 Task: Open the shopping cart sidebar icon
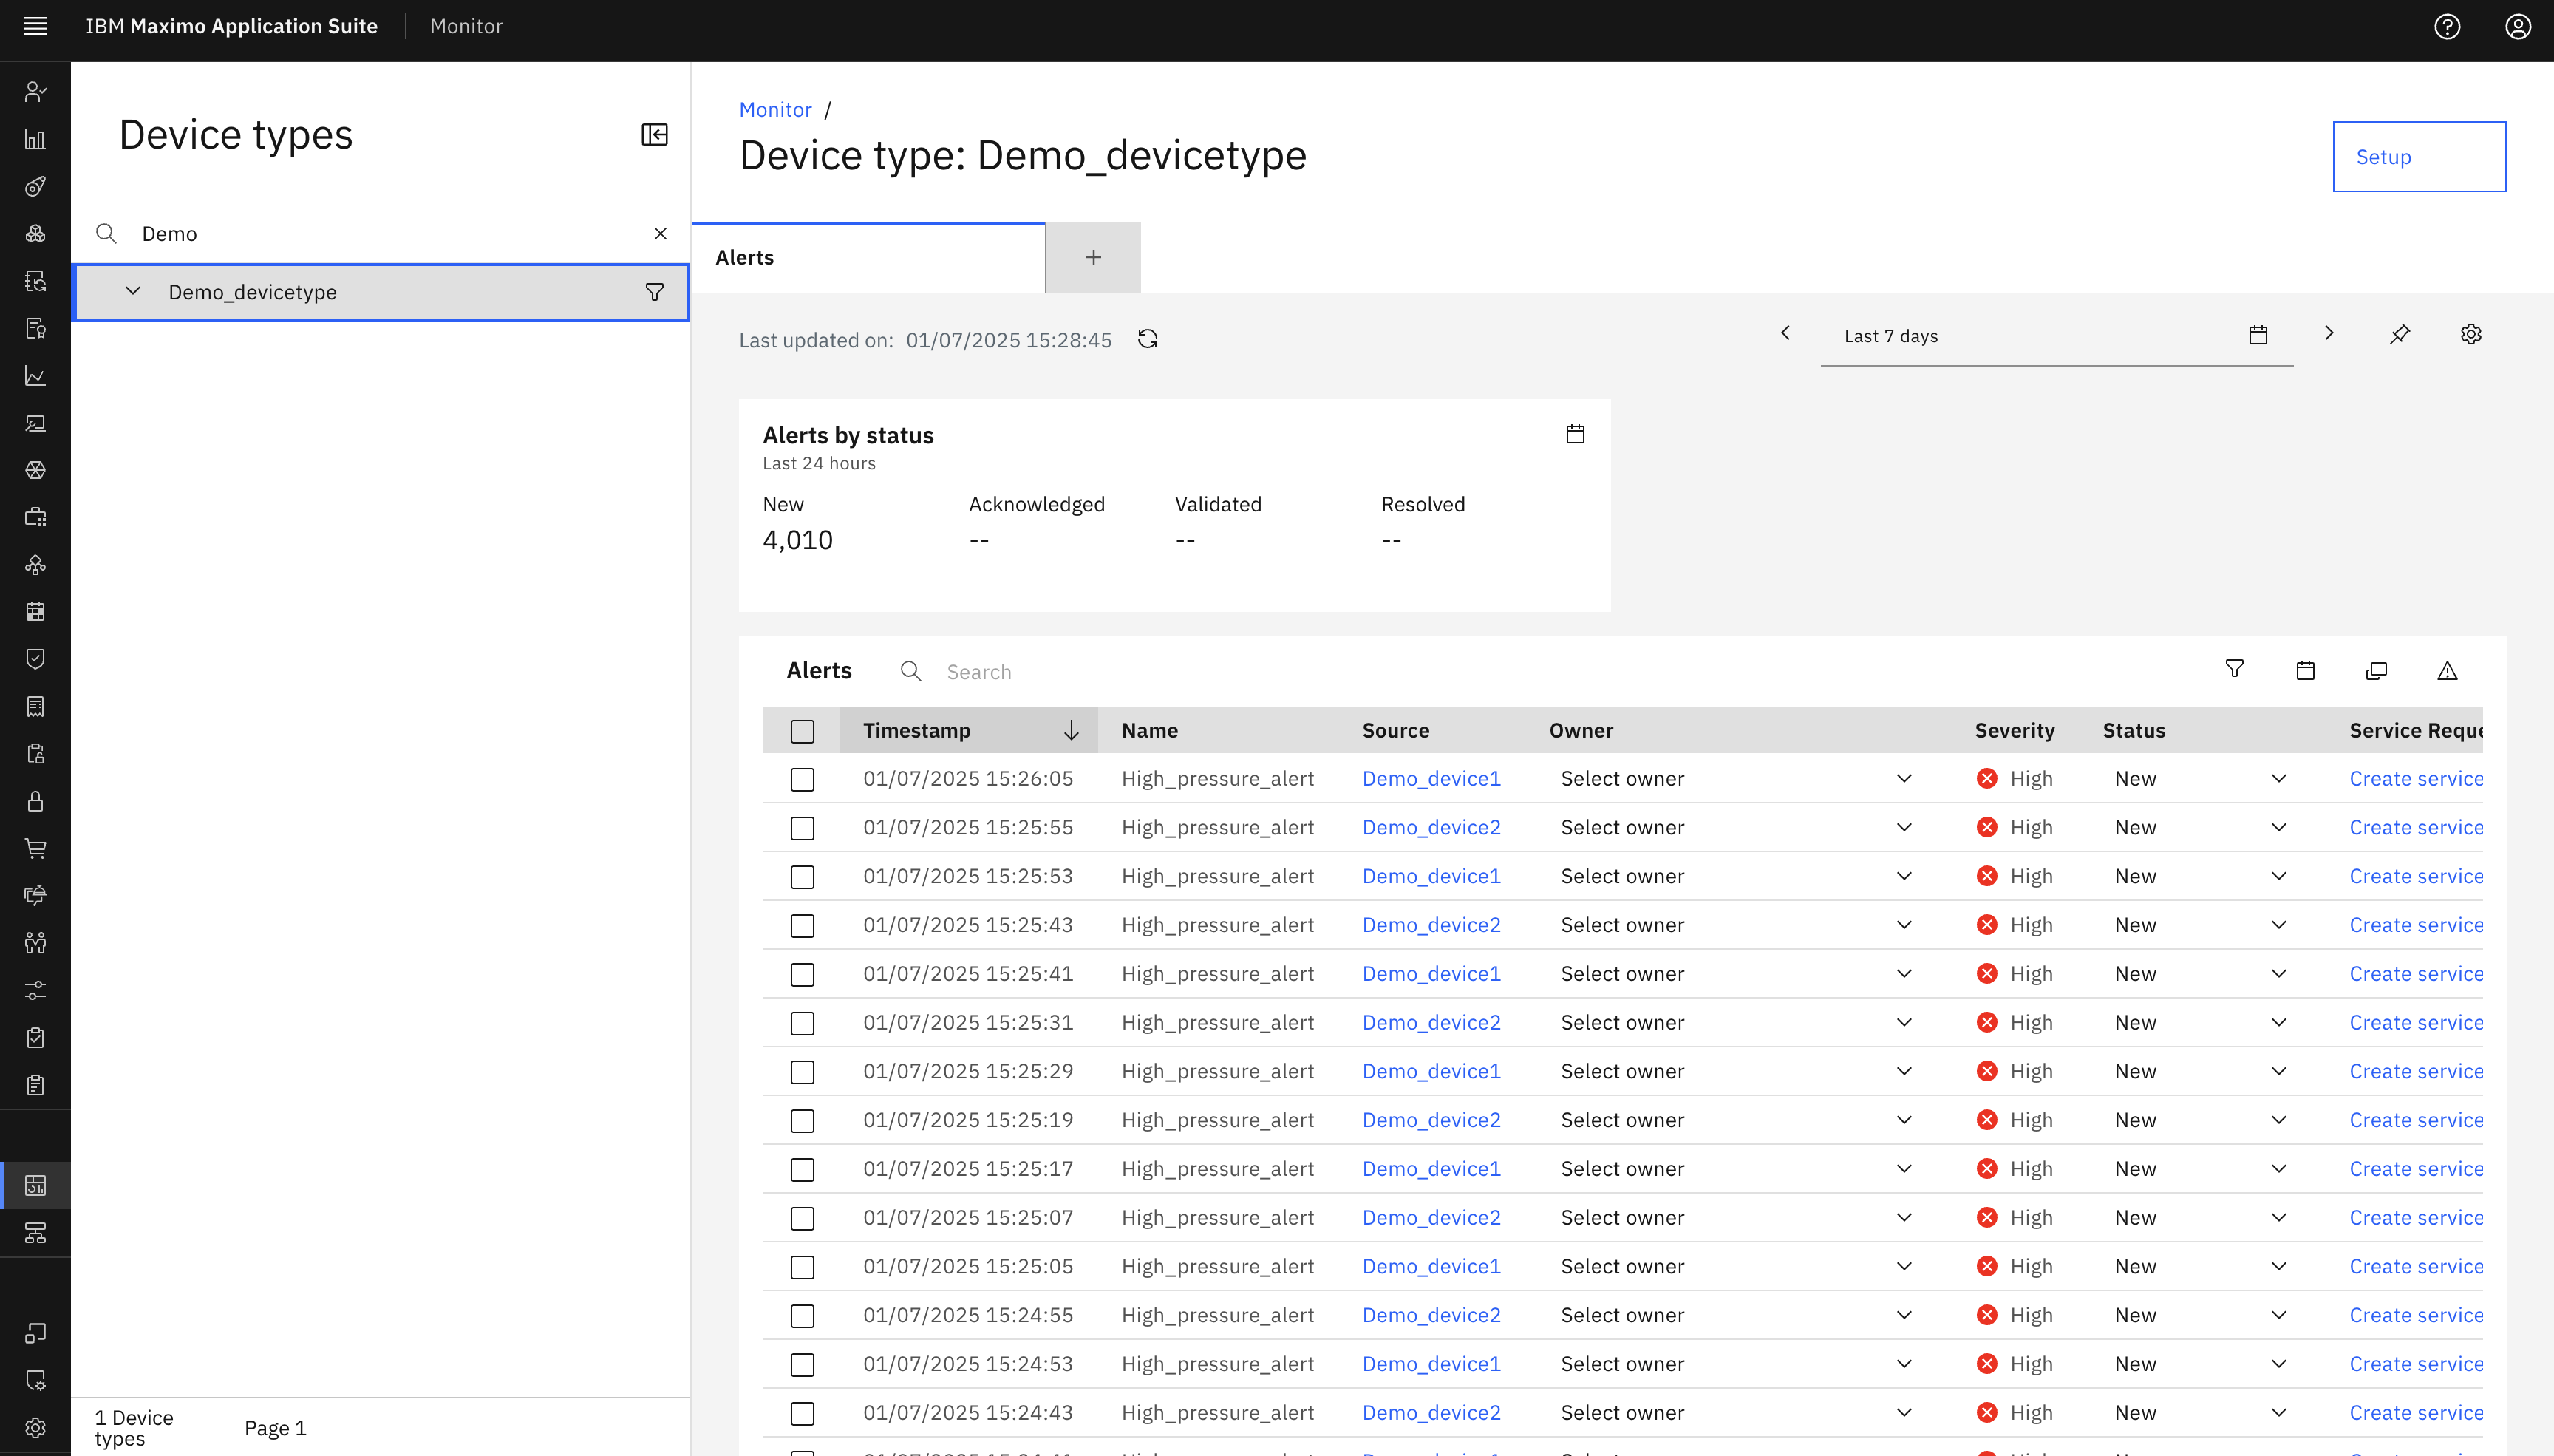tap(35, 848)
